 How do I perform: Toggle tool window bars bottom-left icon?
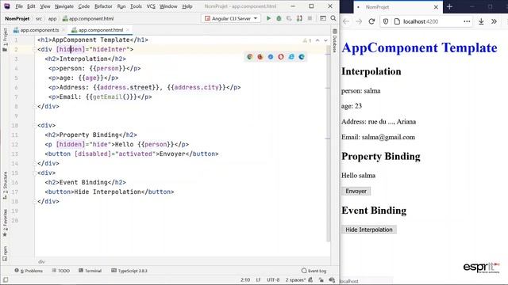point(6,279)
